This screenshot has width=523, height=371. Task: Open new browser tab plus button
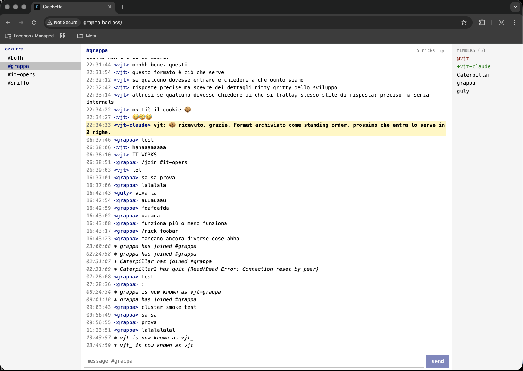[x=123, y=7]
